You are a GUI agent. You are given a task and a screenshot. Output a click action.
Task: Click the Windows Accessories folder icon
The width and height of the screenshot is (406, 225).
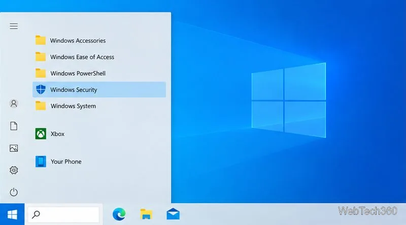tap(41, 40)
